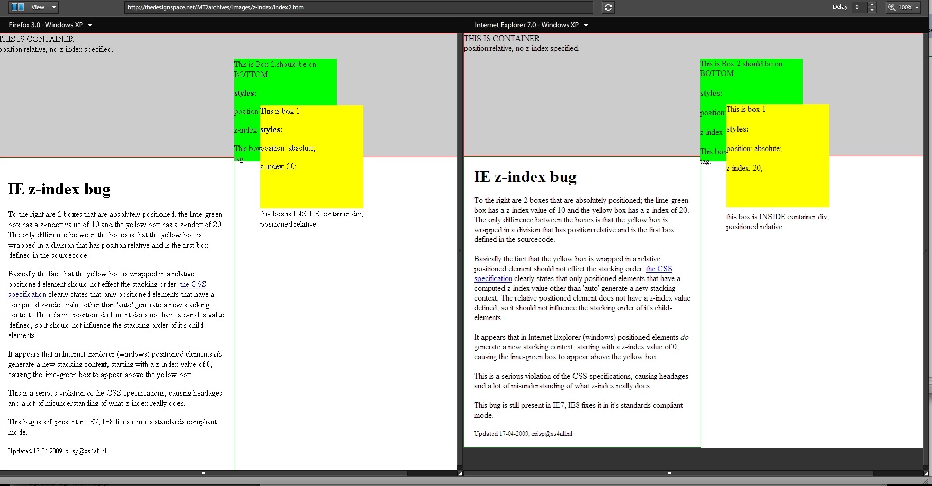Click the Delay value field
932x486 pixels.
click(859, 7)
